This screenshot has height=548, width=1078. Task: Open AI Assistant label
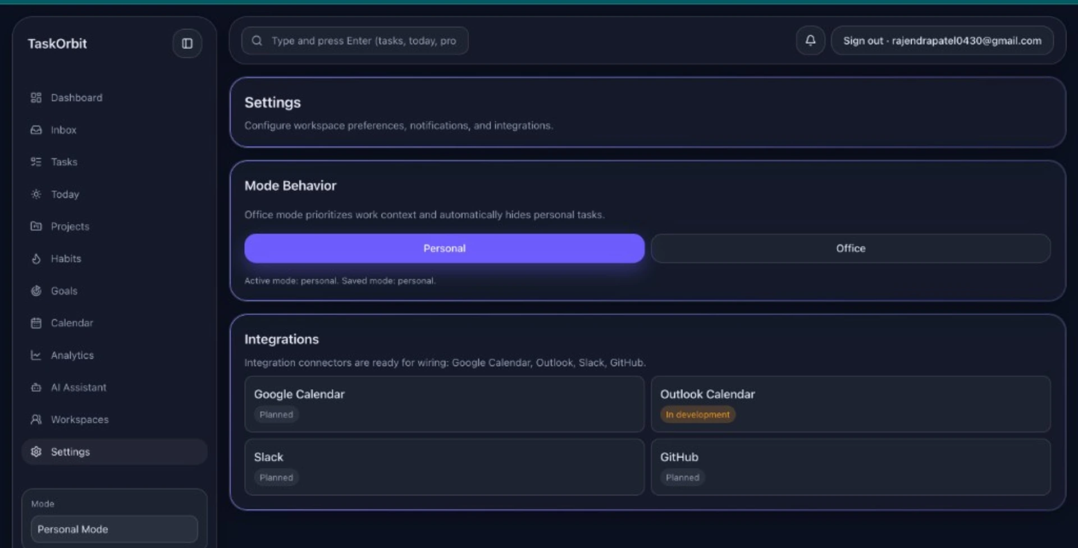click(x=79, y=387)
